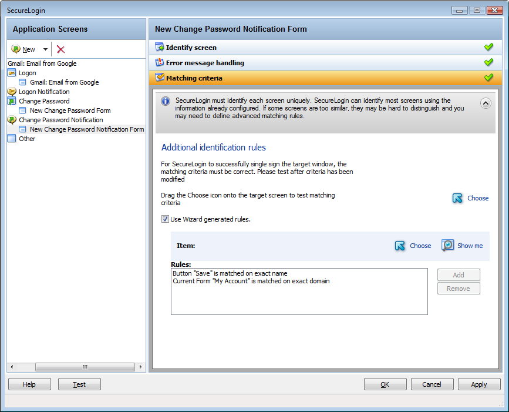
Task: Select Gmail: Email from Google under Logon
Action: tap(64, 82)
